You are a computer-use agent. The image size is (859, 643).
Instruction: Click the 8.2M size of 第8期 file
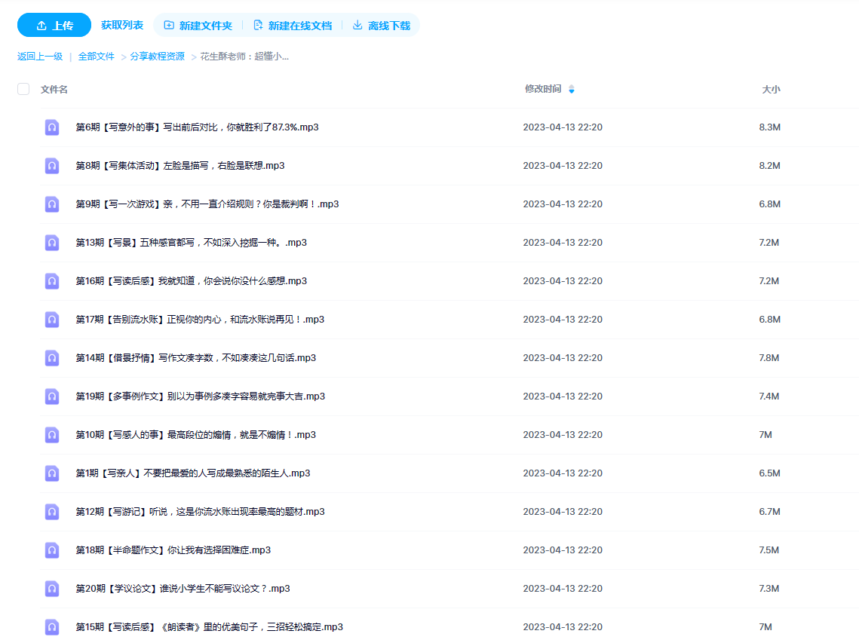[x=770, y=165]
